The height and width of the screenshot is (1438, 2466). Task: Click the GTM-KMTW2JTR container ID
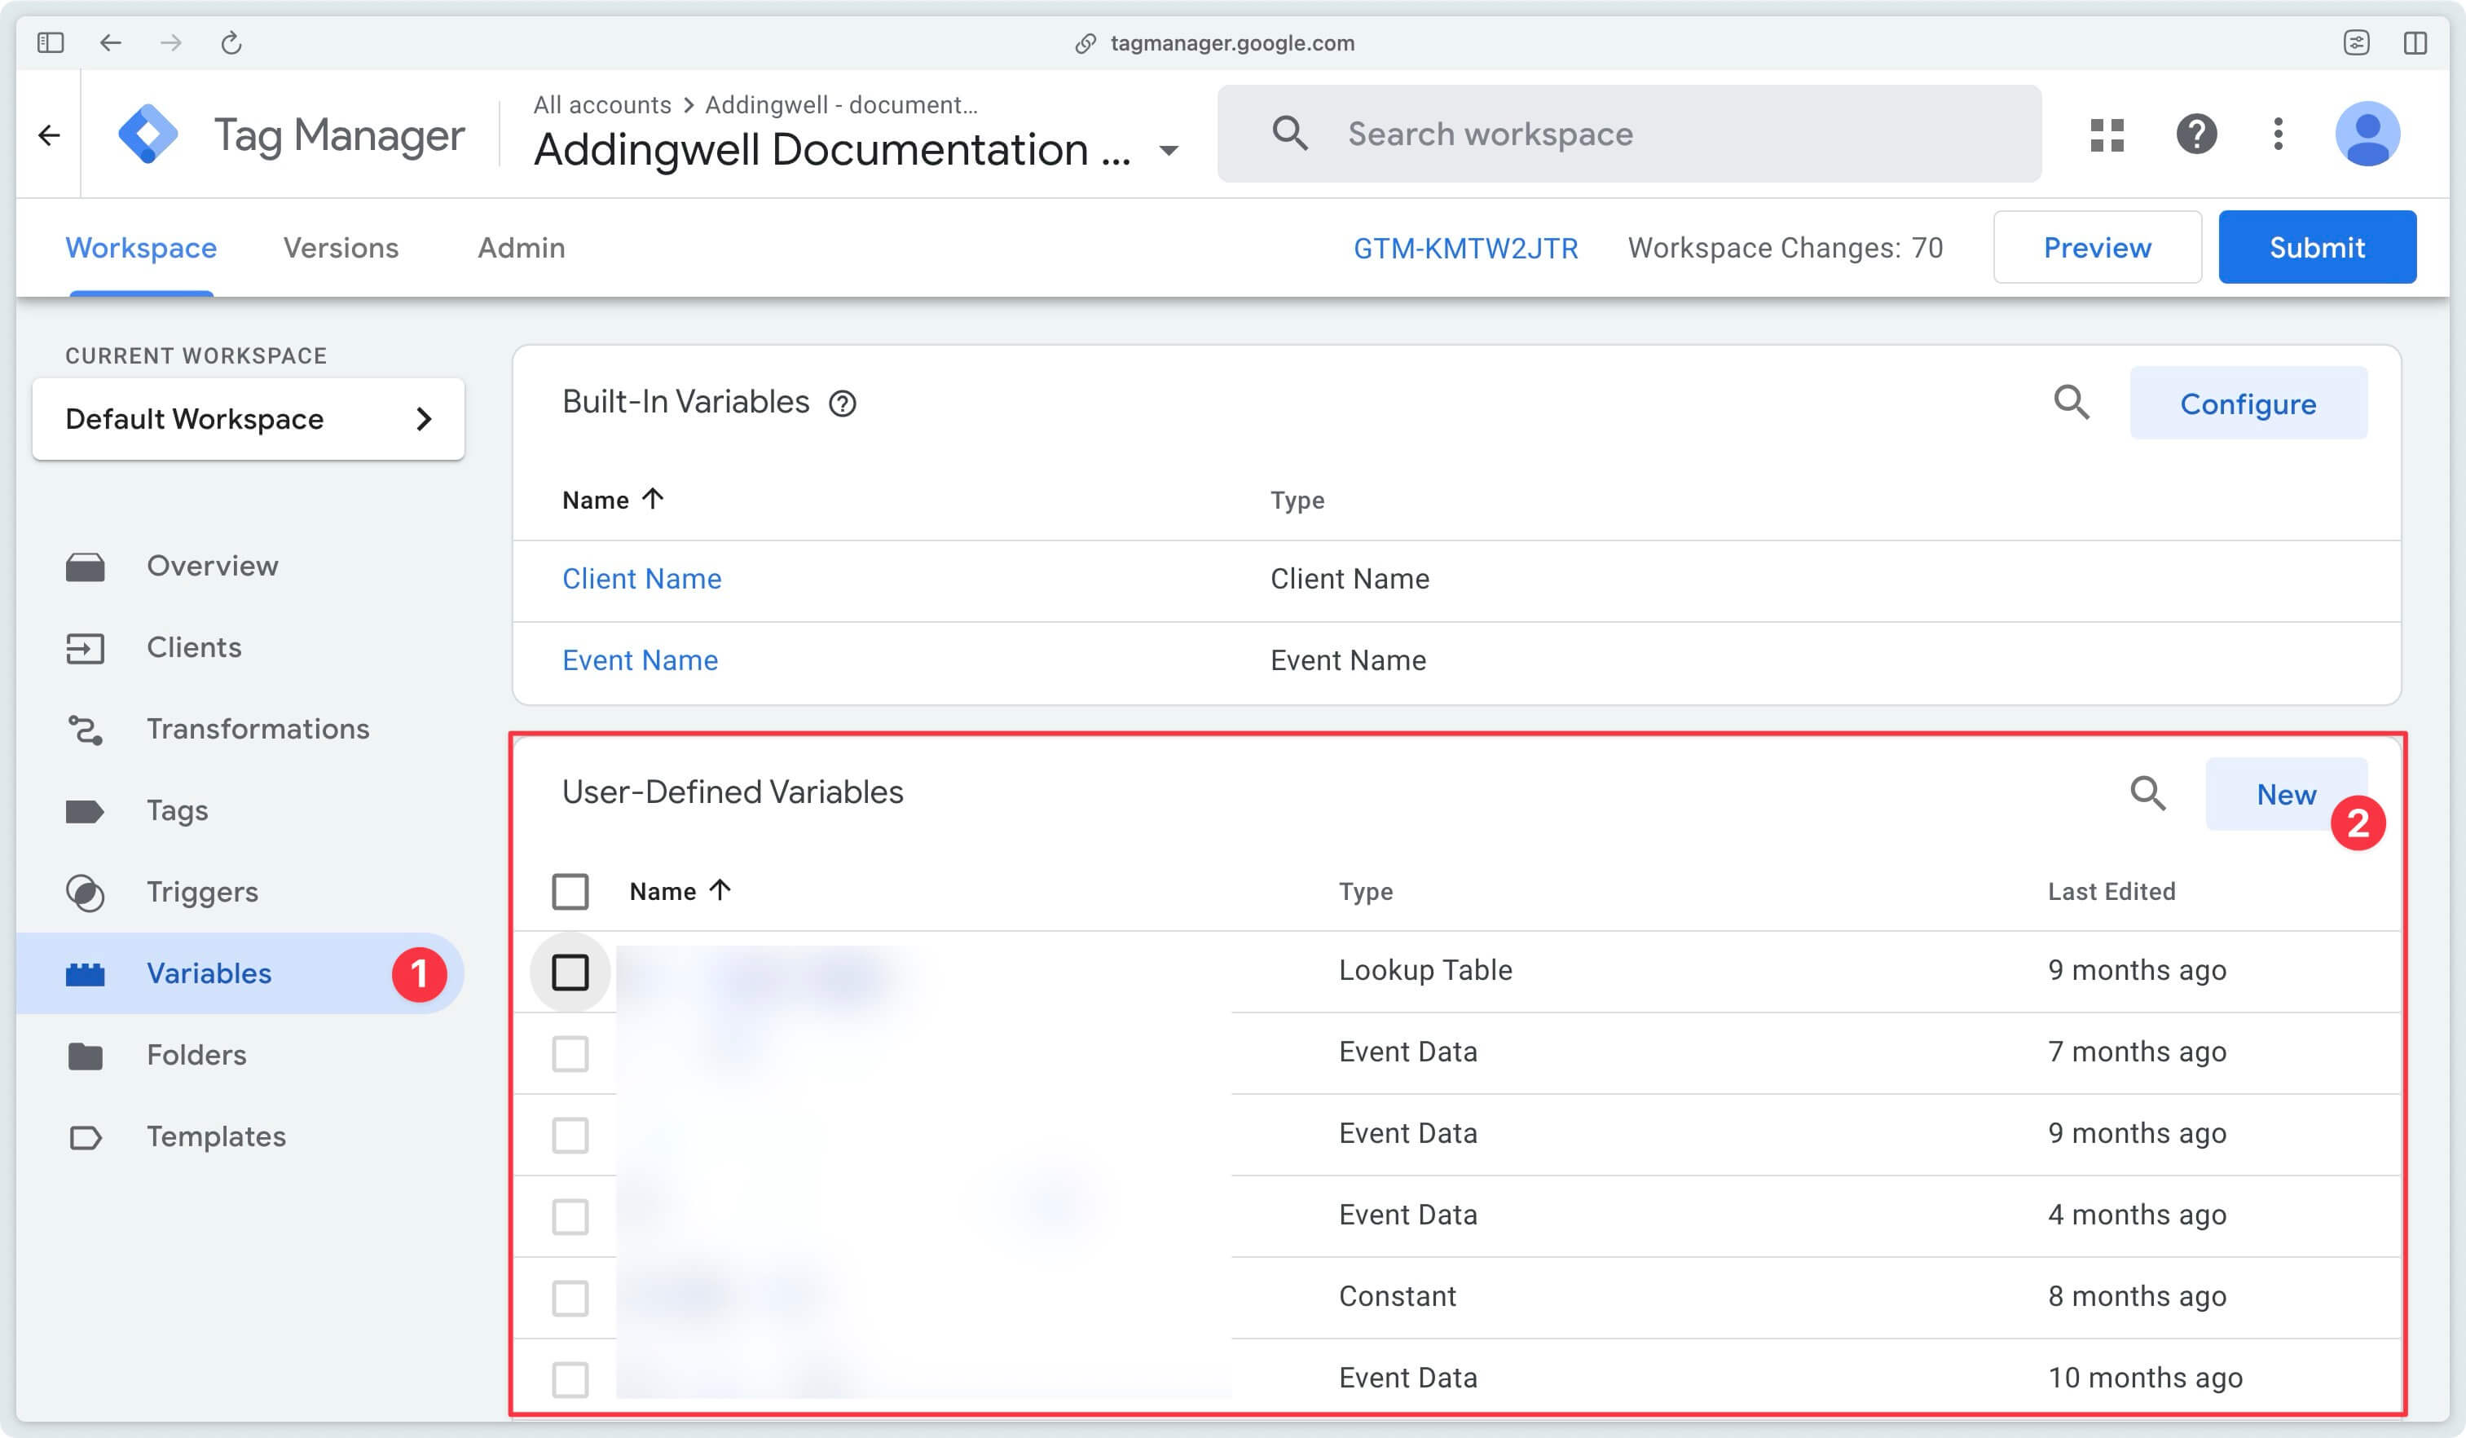pos(1465,249)
